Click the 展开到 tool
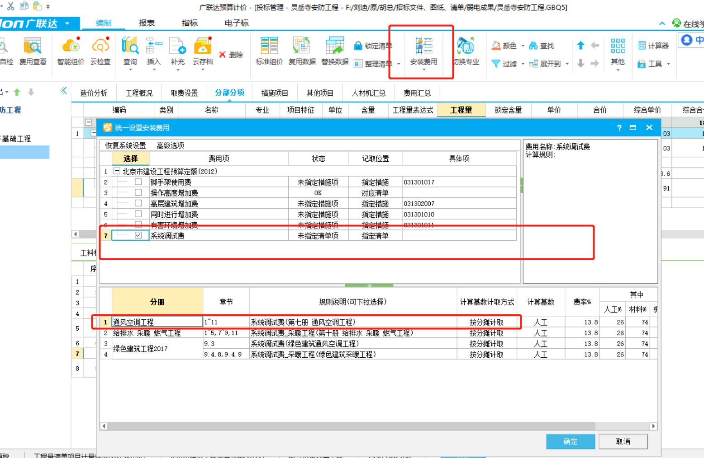The height and width of the screenshot is (458, 704). [545, 64]
